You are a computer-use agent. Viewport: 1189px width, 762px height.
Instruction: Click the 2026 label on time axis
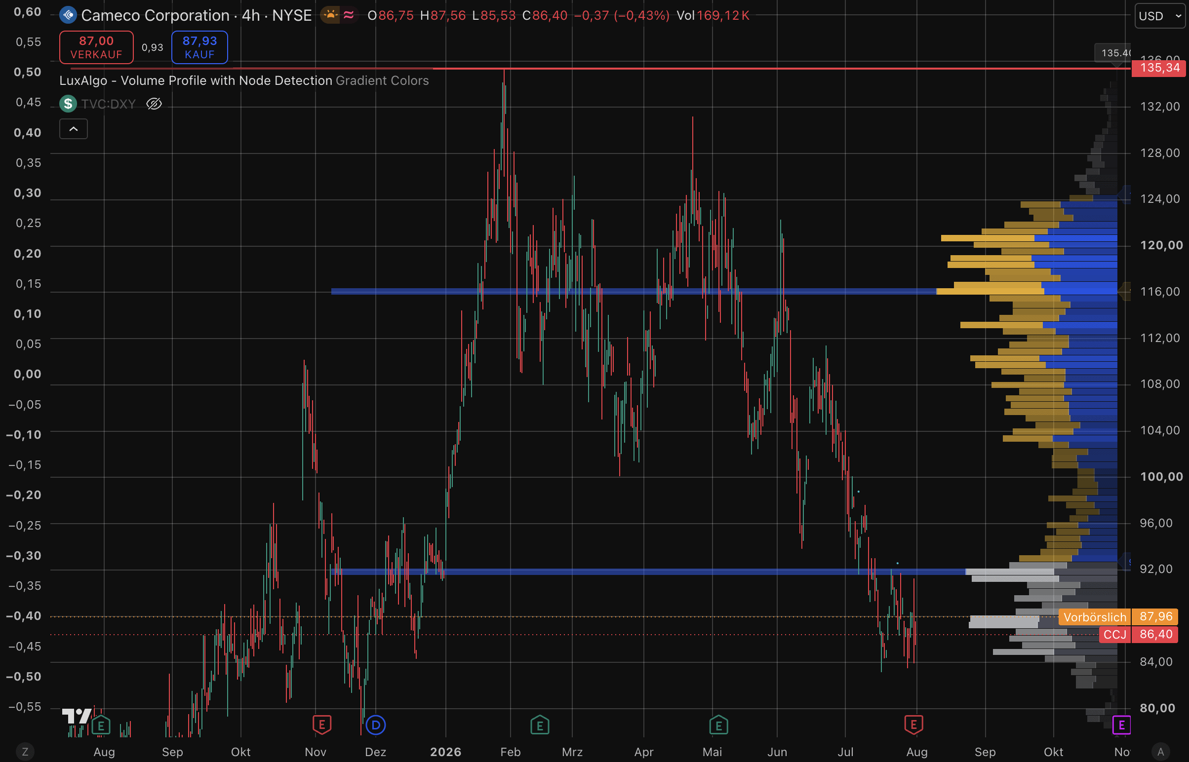(445, 752)
